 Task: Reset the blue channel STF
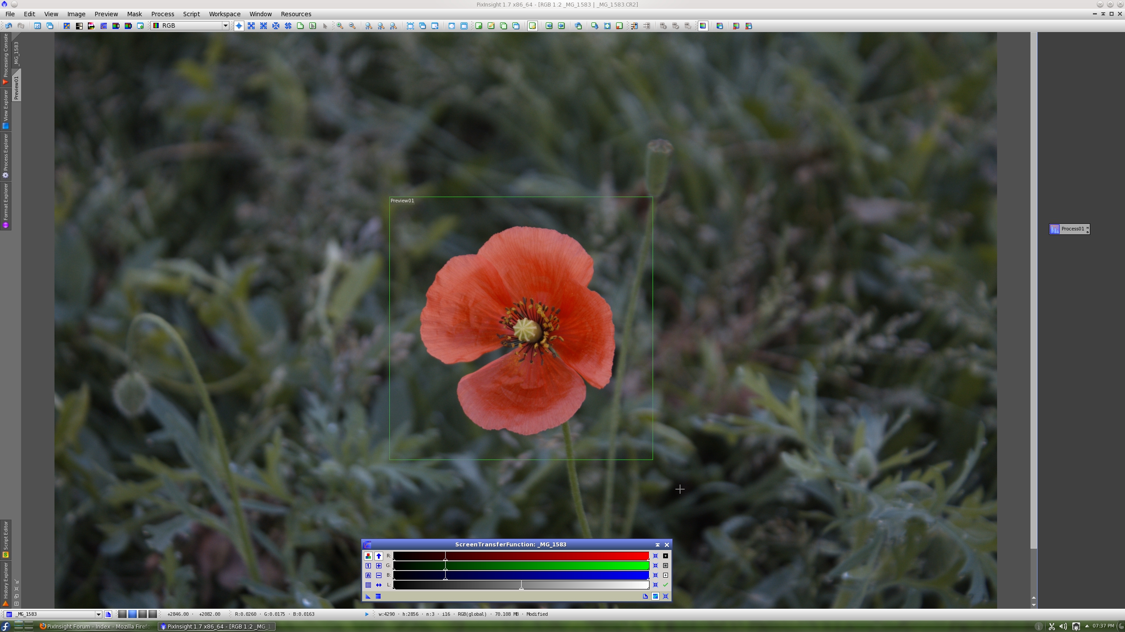[655, 575]
